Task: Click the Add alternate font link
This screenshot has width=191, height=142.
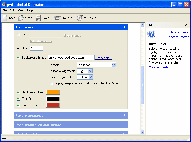Action: point(41,41)
